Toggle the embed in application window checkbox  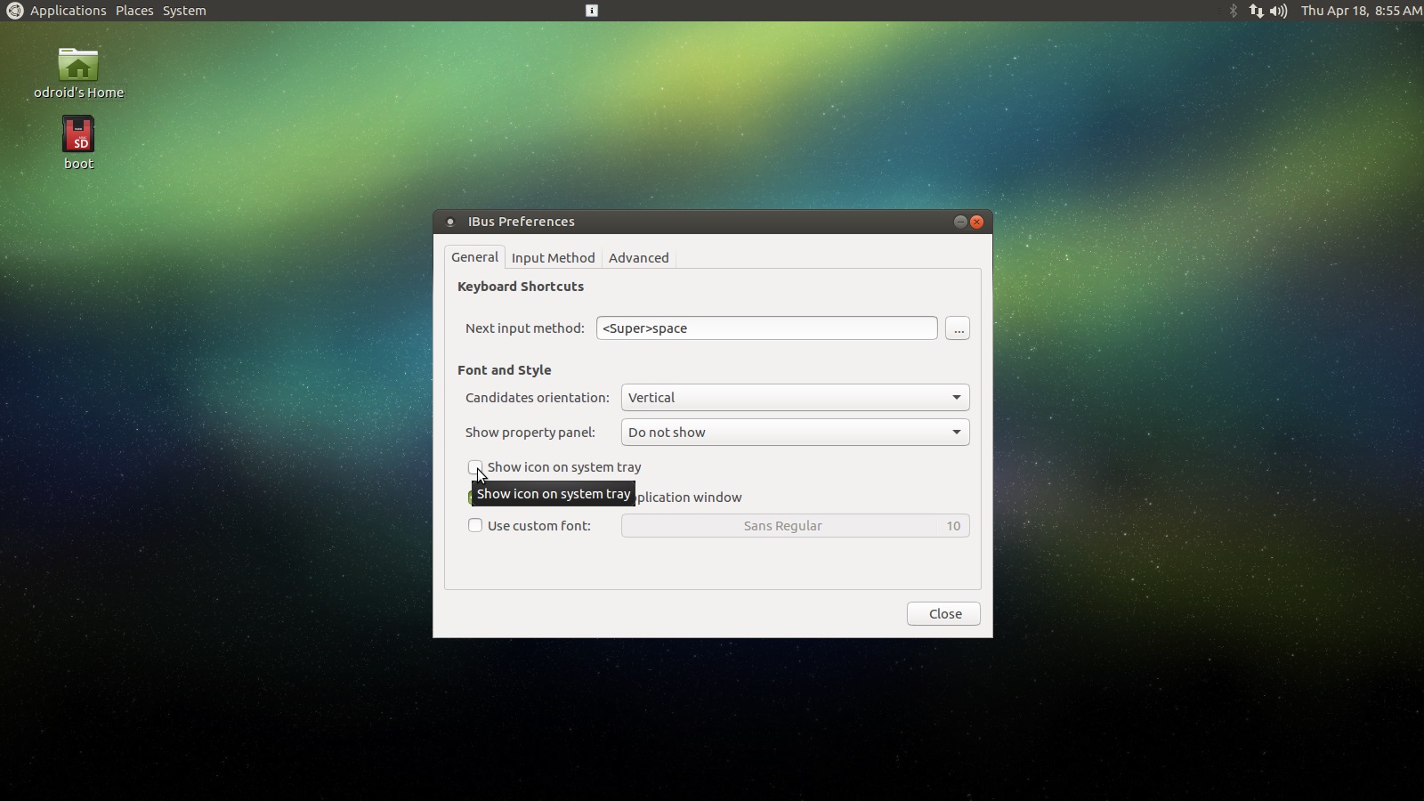475,497
